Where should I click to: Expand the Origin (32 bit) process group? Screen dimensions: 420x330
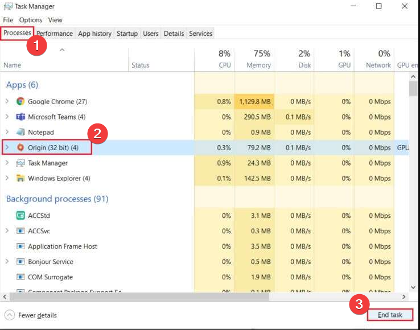7,147
